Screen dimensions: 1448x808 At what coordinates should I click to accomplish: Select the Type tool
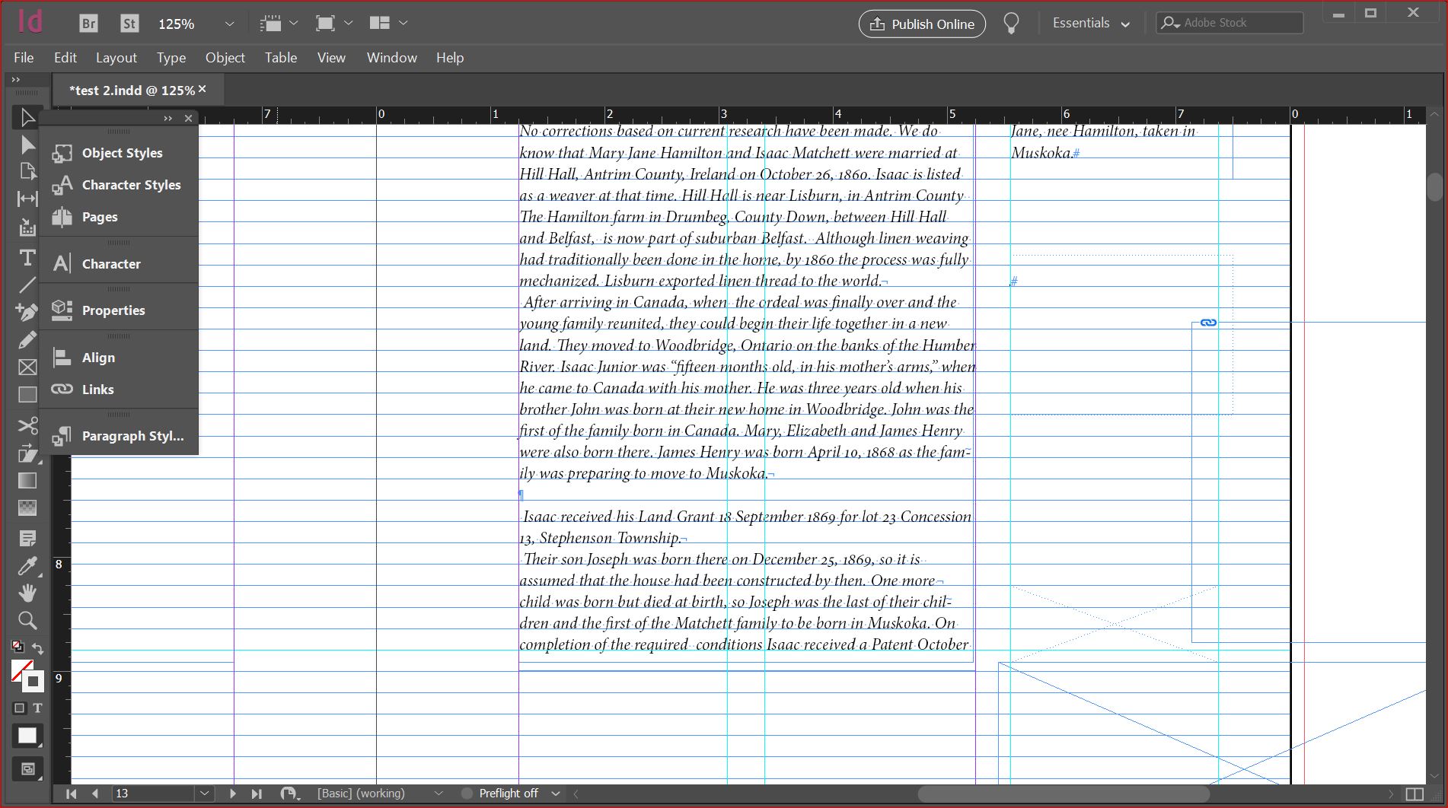coord(27,258)
